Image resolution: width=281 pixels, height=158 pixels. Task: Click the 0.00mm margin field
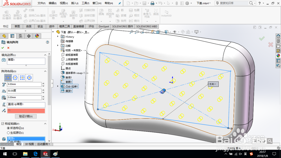point(24,97)
